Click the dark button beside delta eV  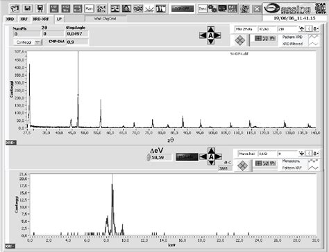(187, 157)
